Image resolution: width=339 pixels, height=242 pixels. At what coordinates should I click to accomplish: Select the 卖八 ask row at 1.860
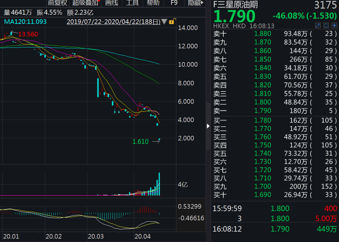(275, 51)
